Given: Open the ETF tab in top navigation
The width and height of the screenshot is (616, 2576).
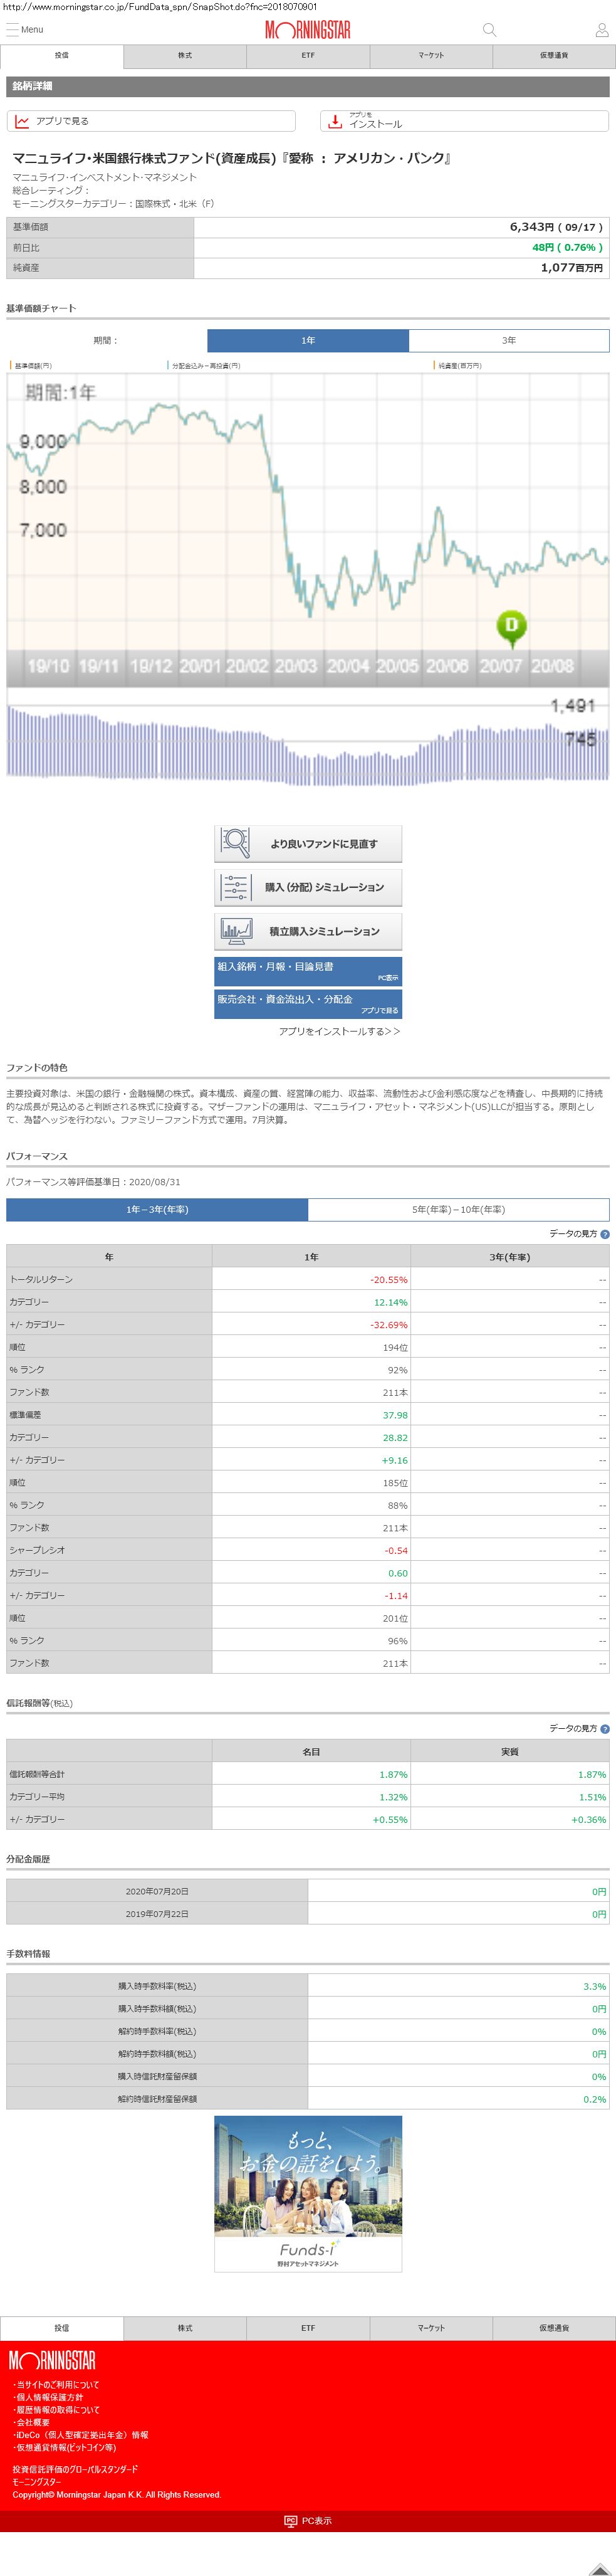Looking at the screenshot, I should click(308, 56).
